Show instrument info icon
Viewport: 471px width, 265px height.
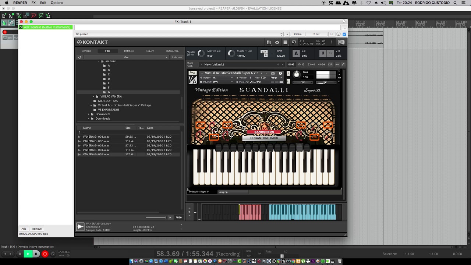[280, 73]
